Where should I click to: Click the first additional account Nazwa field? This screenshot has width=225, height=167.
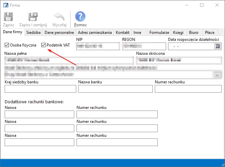point(39,115)
